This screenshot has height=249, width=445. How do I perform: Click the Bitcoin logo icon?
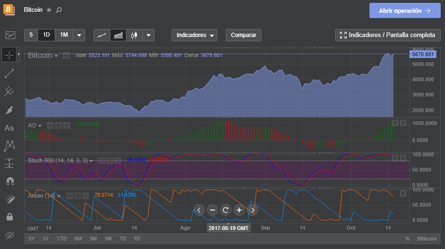[9, 10]
